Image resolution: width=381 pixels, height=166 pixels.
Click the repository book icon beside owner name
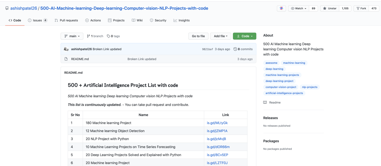click(7, 8)
